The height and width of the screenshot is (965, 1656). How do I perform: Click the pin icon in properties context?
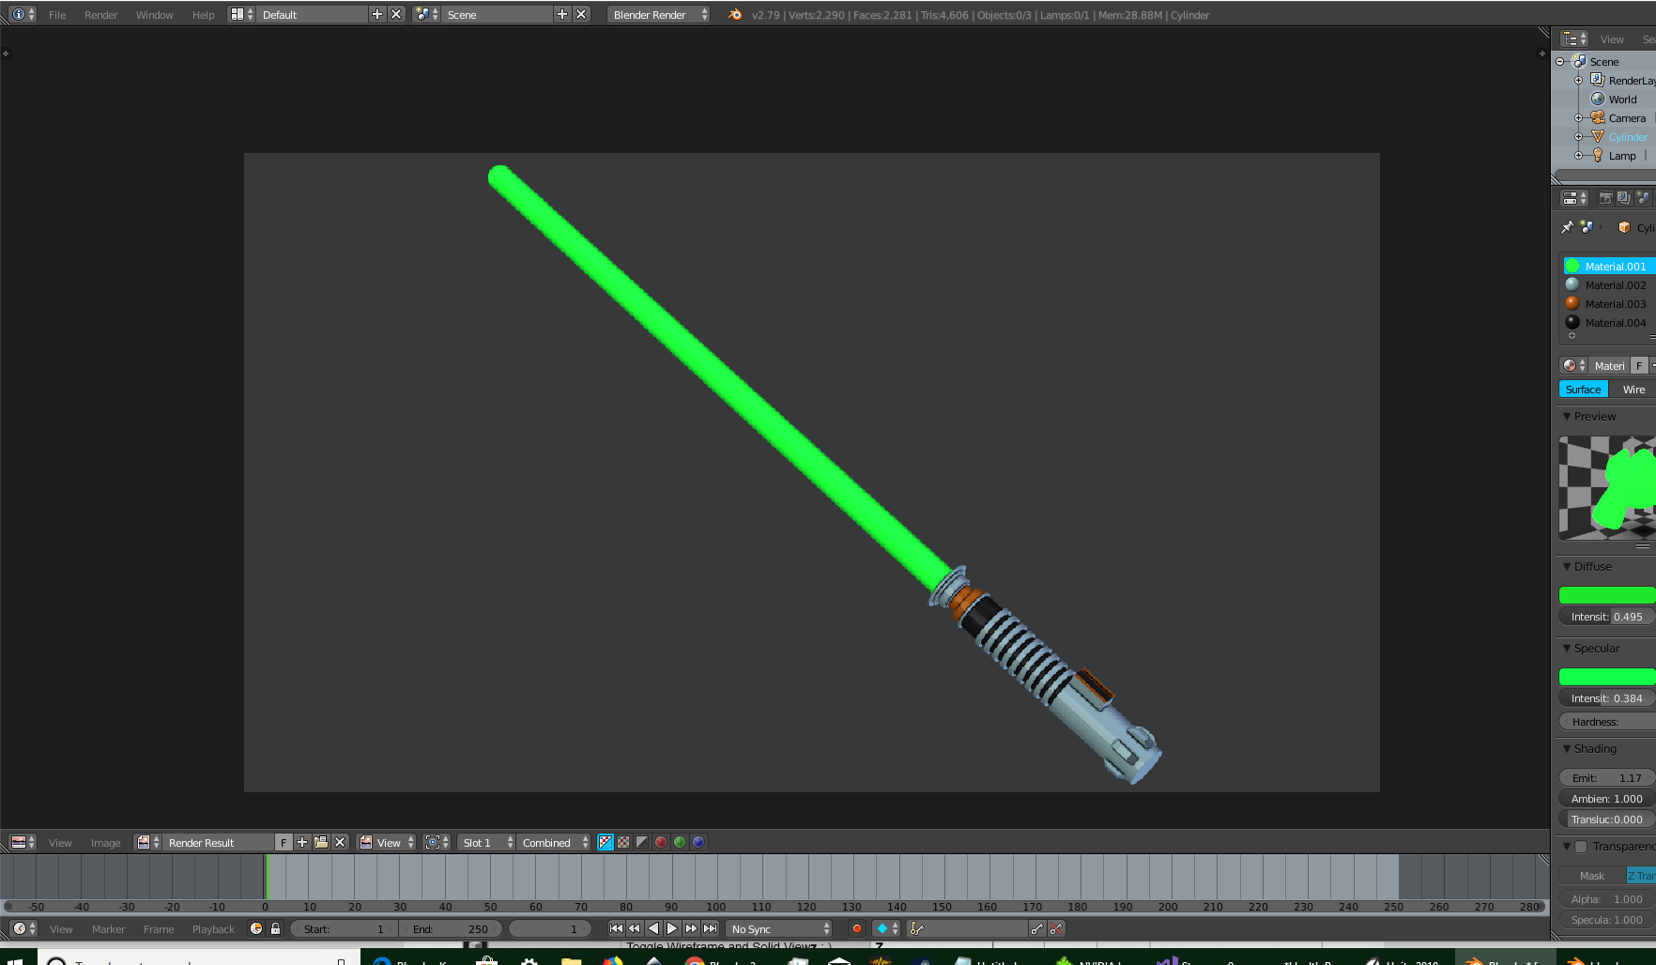[x=1567, y=227]
